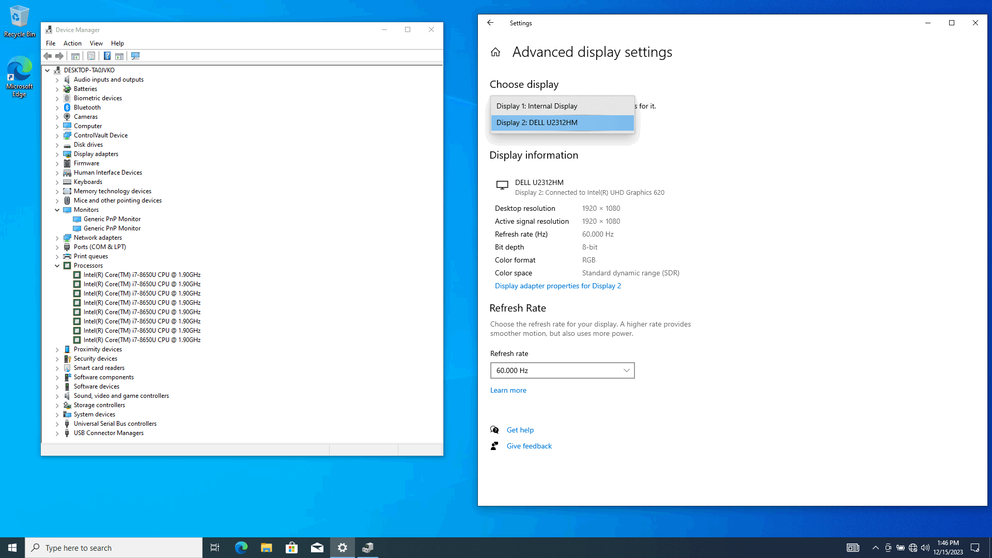Select Mice and other pointing devices
The image size is (992, 558).
118,200
